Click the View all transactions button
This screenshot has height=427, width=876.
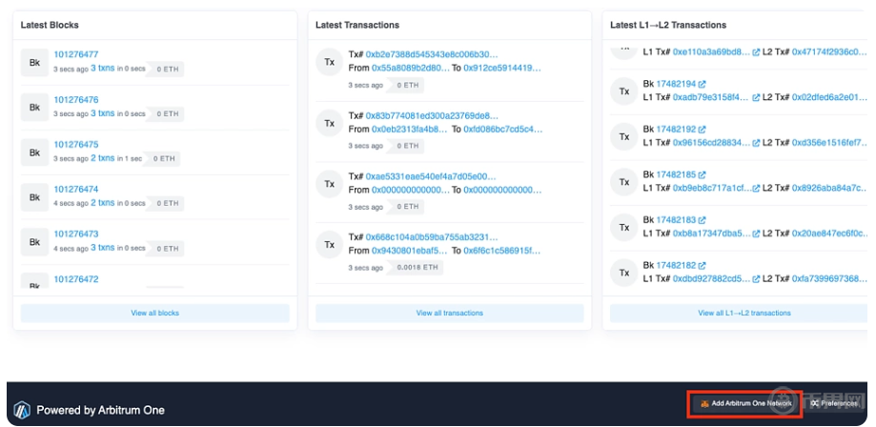click(x=449, y=313)
